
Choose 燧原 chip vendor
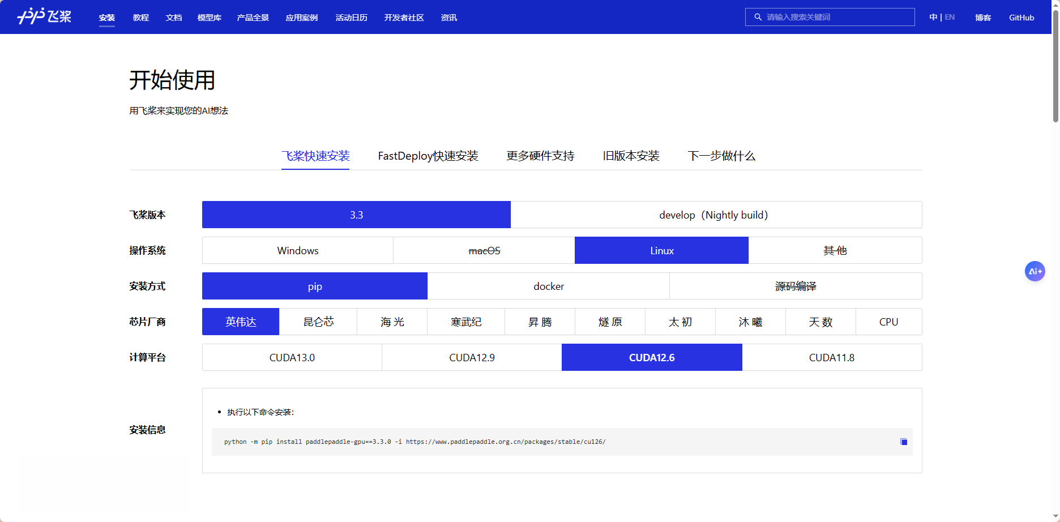[x=610, y=322]
